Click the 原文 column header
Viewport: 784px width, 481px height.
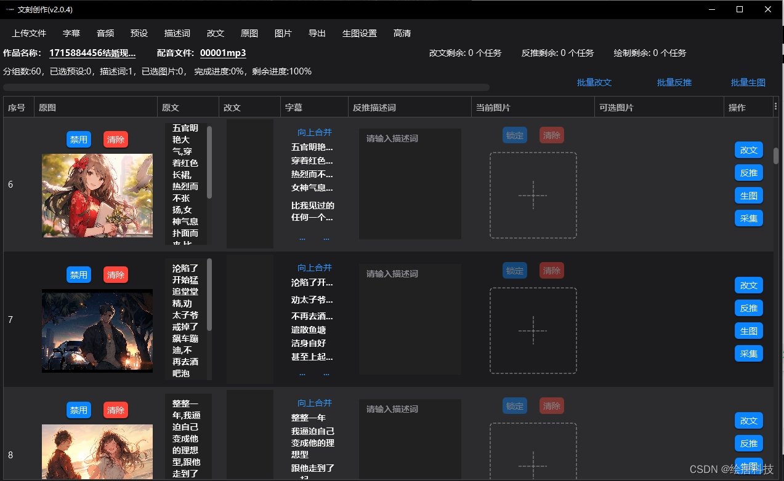188,107
